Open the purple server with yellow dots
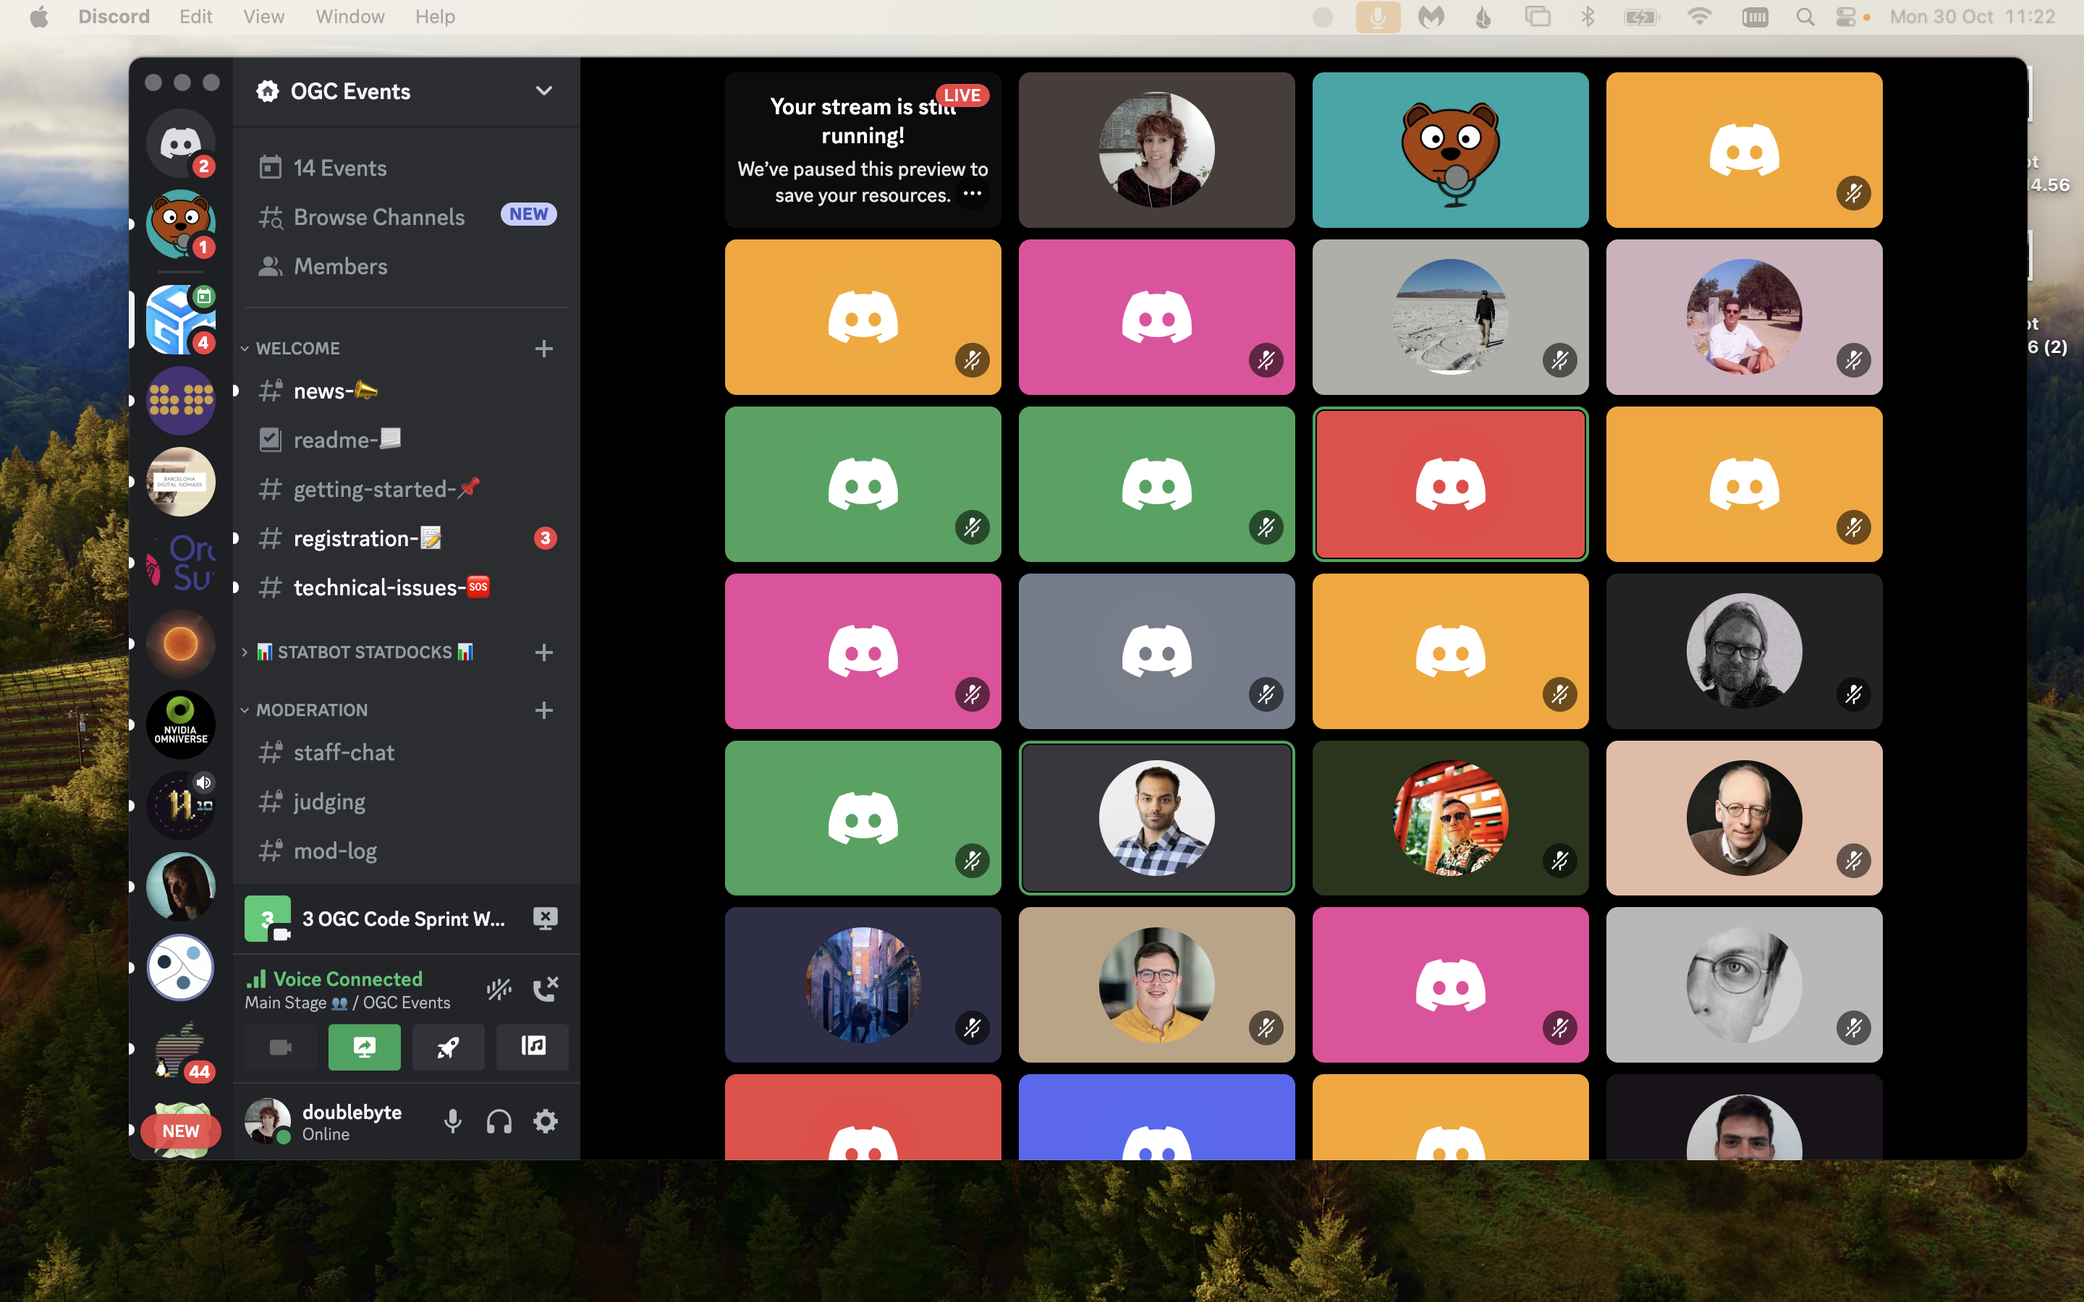 click(x=180, y=401)
